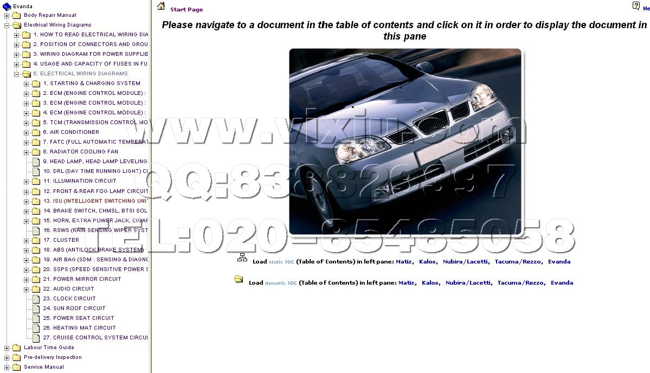Screen dimensions: 650x373
Task: Click the car photo on start page
Action: coord(405,142)
